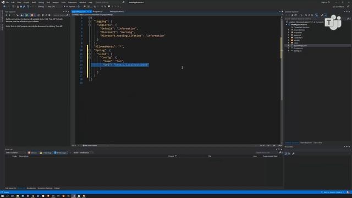The image size is (352, 198).
Task: Open the Build + IntelliSense dropdown
Action: point(82,153)
